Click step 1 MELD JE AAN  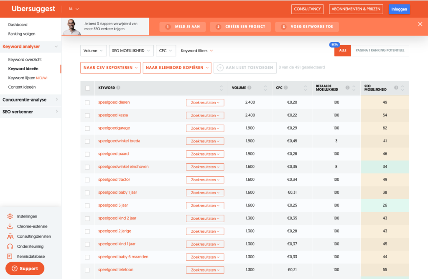[x=183, y=27]
